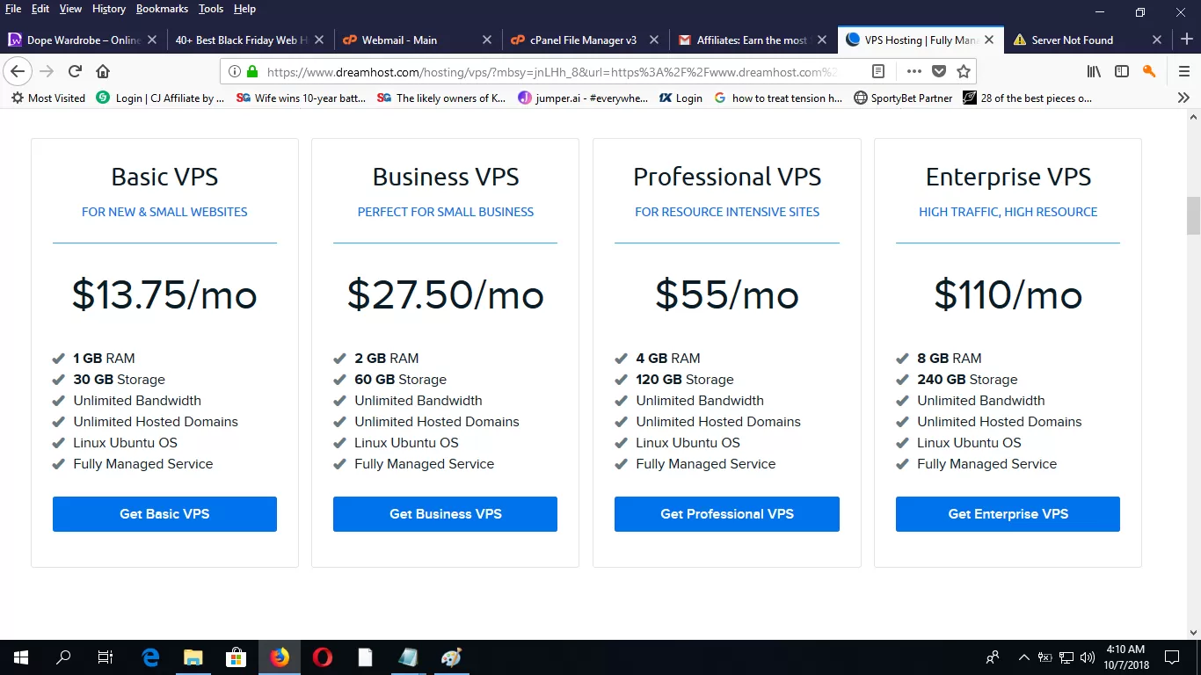Open Bookmarks menu in menu bar

pos(162,9)
